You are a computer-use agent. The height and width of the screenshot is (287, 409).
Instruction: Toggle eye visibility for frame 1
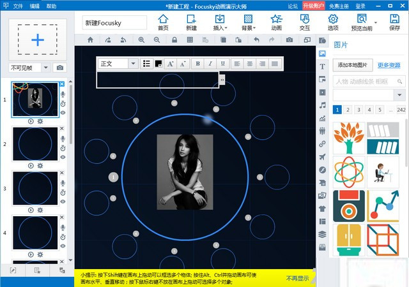pyautogui.click(x=63, y=113)
